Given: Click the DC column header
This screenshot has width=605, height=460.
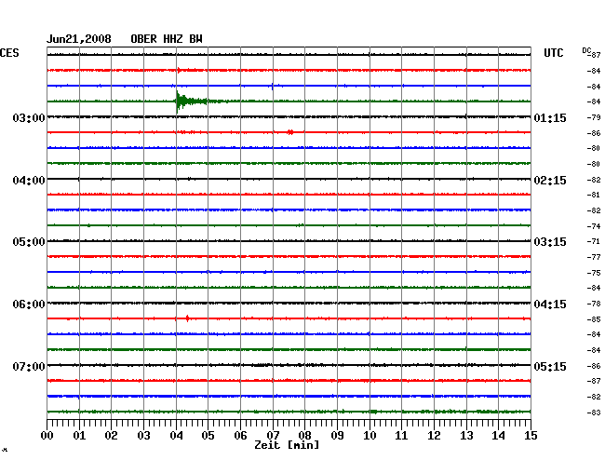Looking at the screenshot, I should pyautogui.click(x=586, y=50).
